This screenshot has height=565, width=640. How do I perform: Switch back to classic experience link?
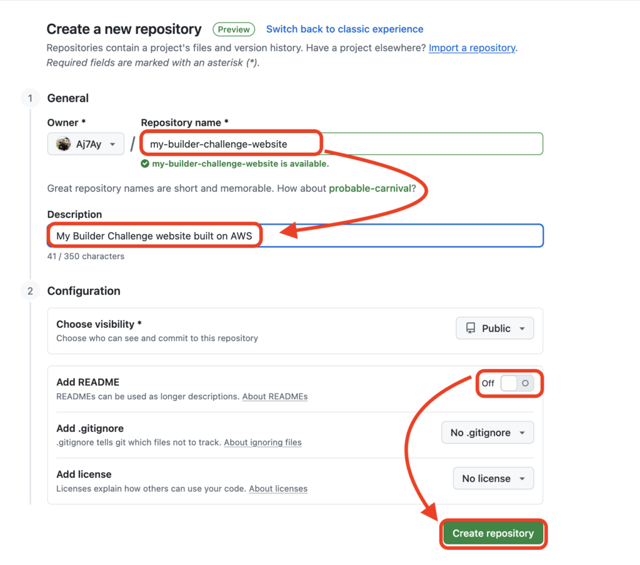[344, 29]
